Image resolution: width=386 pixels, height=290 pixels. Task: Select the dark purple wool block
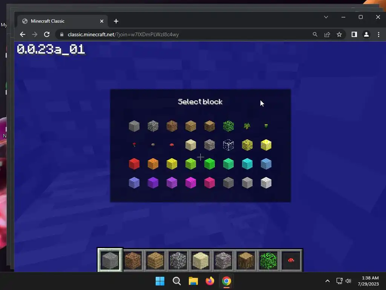[x=153, y=183]
